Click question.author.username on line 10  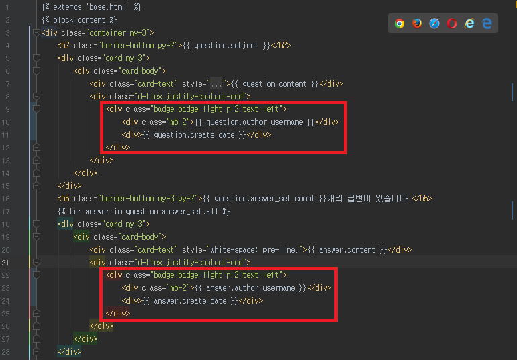point(254,122)
